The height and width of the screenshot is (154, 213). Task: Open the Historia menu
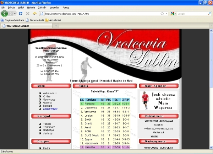point(31,7)
